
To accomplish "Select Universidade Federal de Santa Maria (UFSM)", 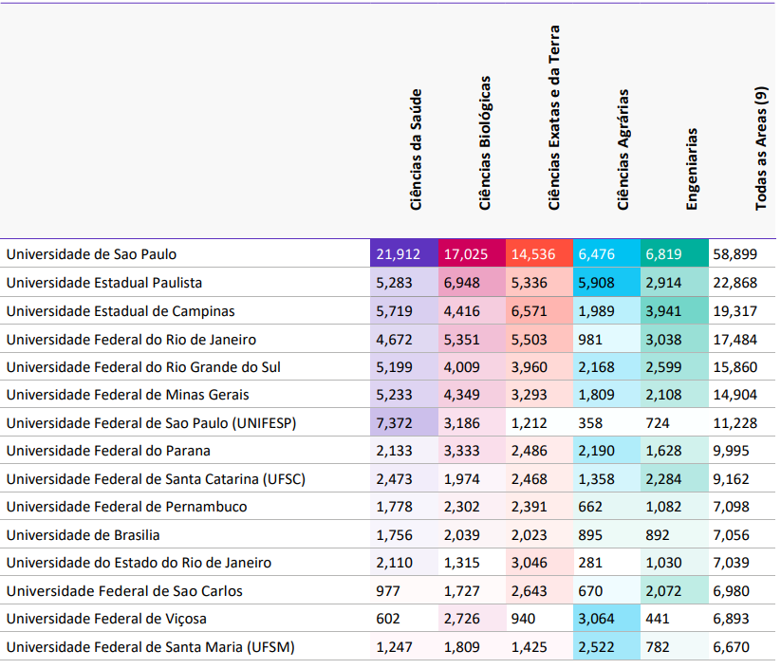I will pos(151,646).
